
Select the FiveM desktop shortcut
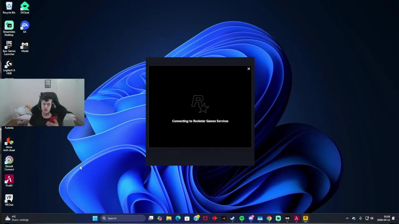[9, 181]
